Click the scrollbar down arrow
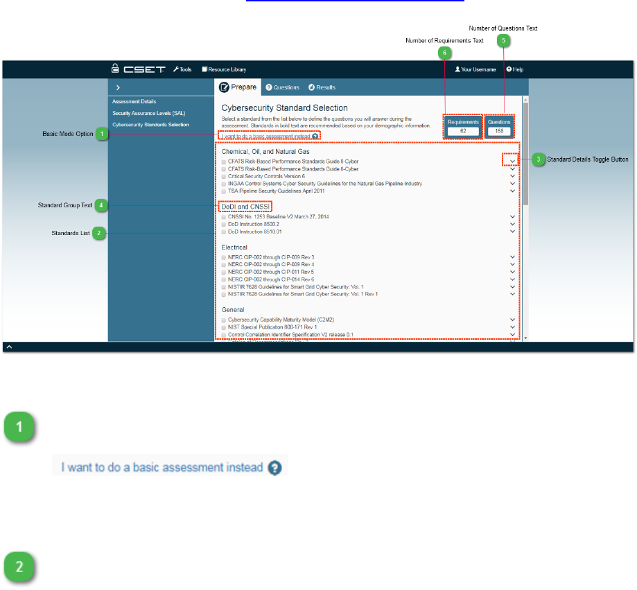 [x=525, y=338]
